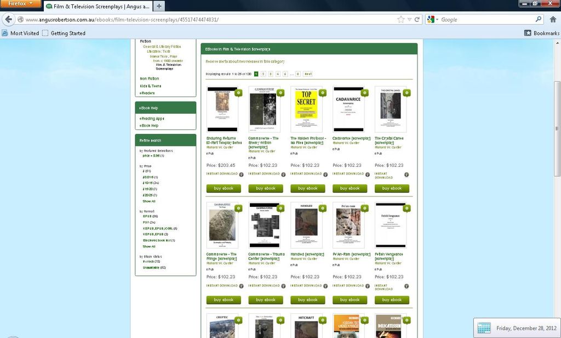Go to results page 2
This screenshot has width=561, height=338.
point(264,74)
